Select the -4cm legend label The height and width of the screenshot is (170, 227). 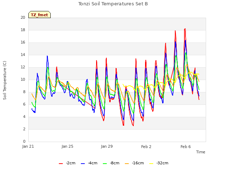[93, 163]
